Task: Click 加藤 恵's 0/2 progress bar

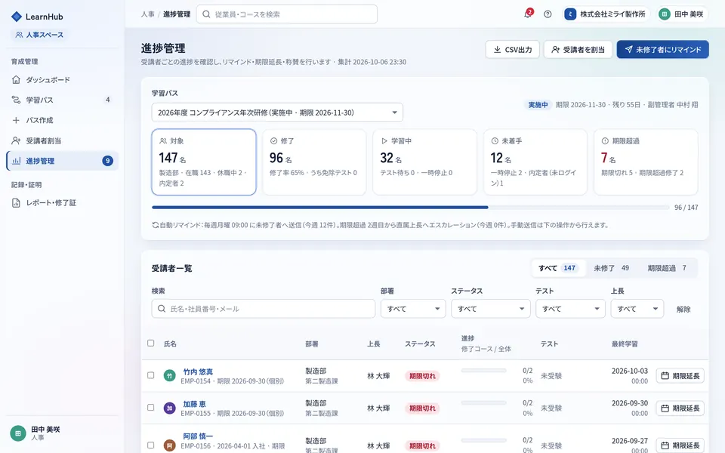Action: pyautogui.click(x=483, y=403)
